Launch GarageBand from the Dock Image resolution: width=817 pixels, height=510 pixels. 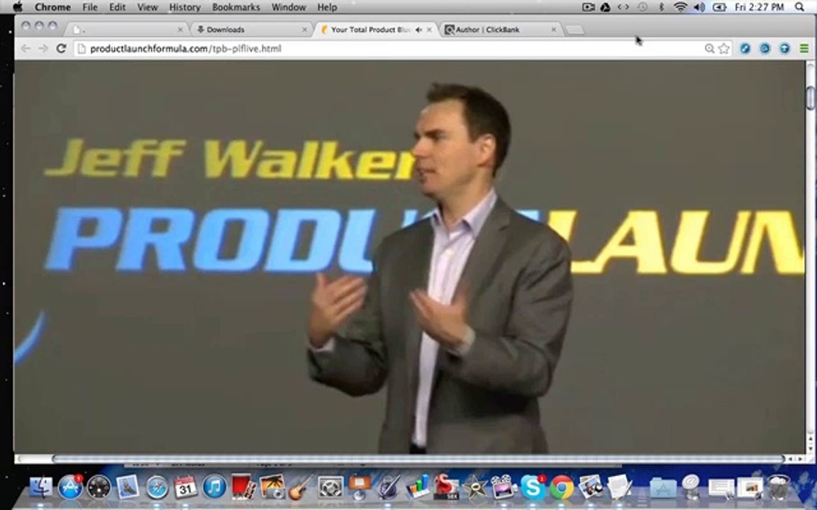click(x=301, y=487)
